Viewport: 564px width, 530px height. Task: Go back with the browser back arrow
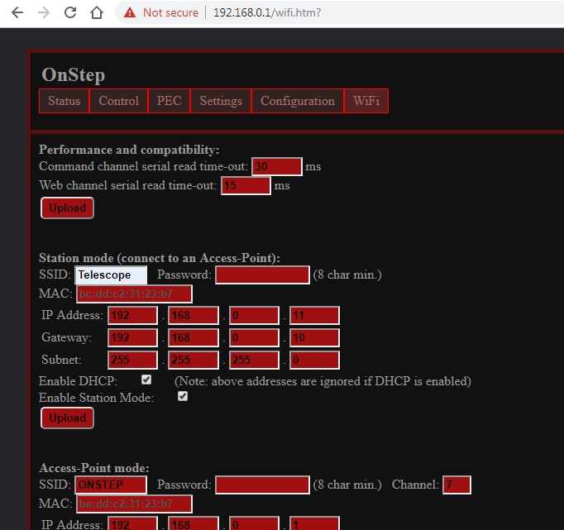17,12
